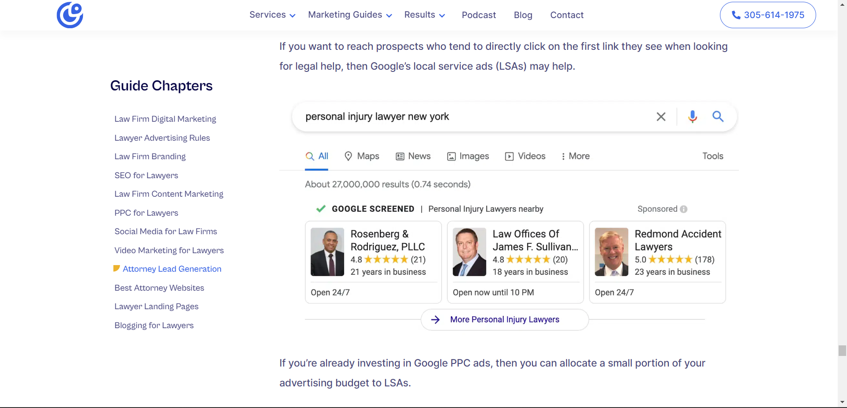Click the James F. Sullivan attorney photo
The image size is (847, 408).
pyautogui.click(x=469, y=252)
